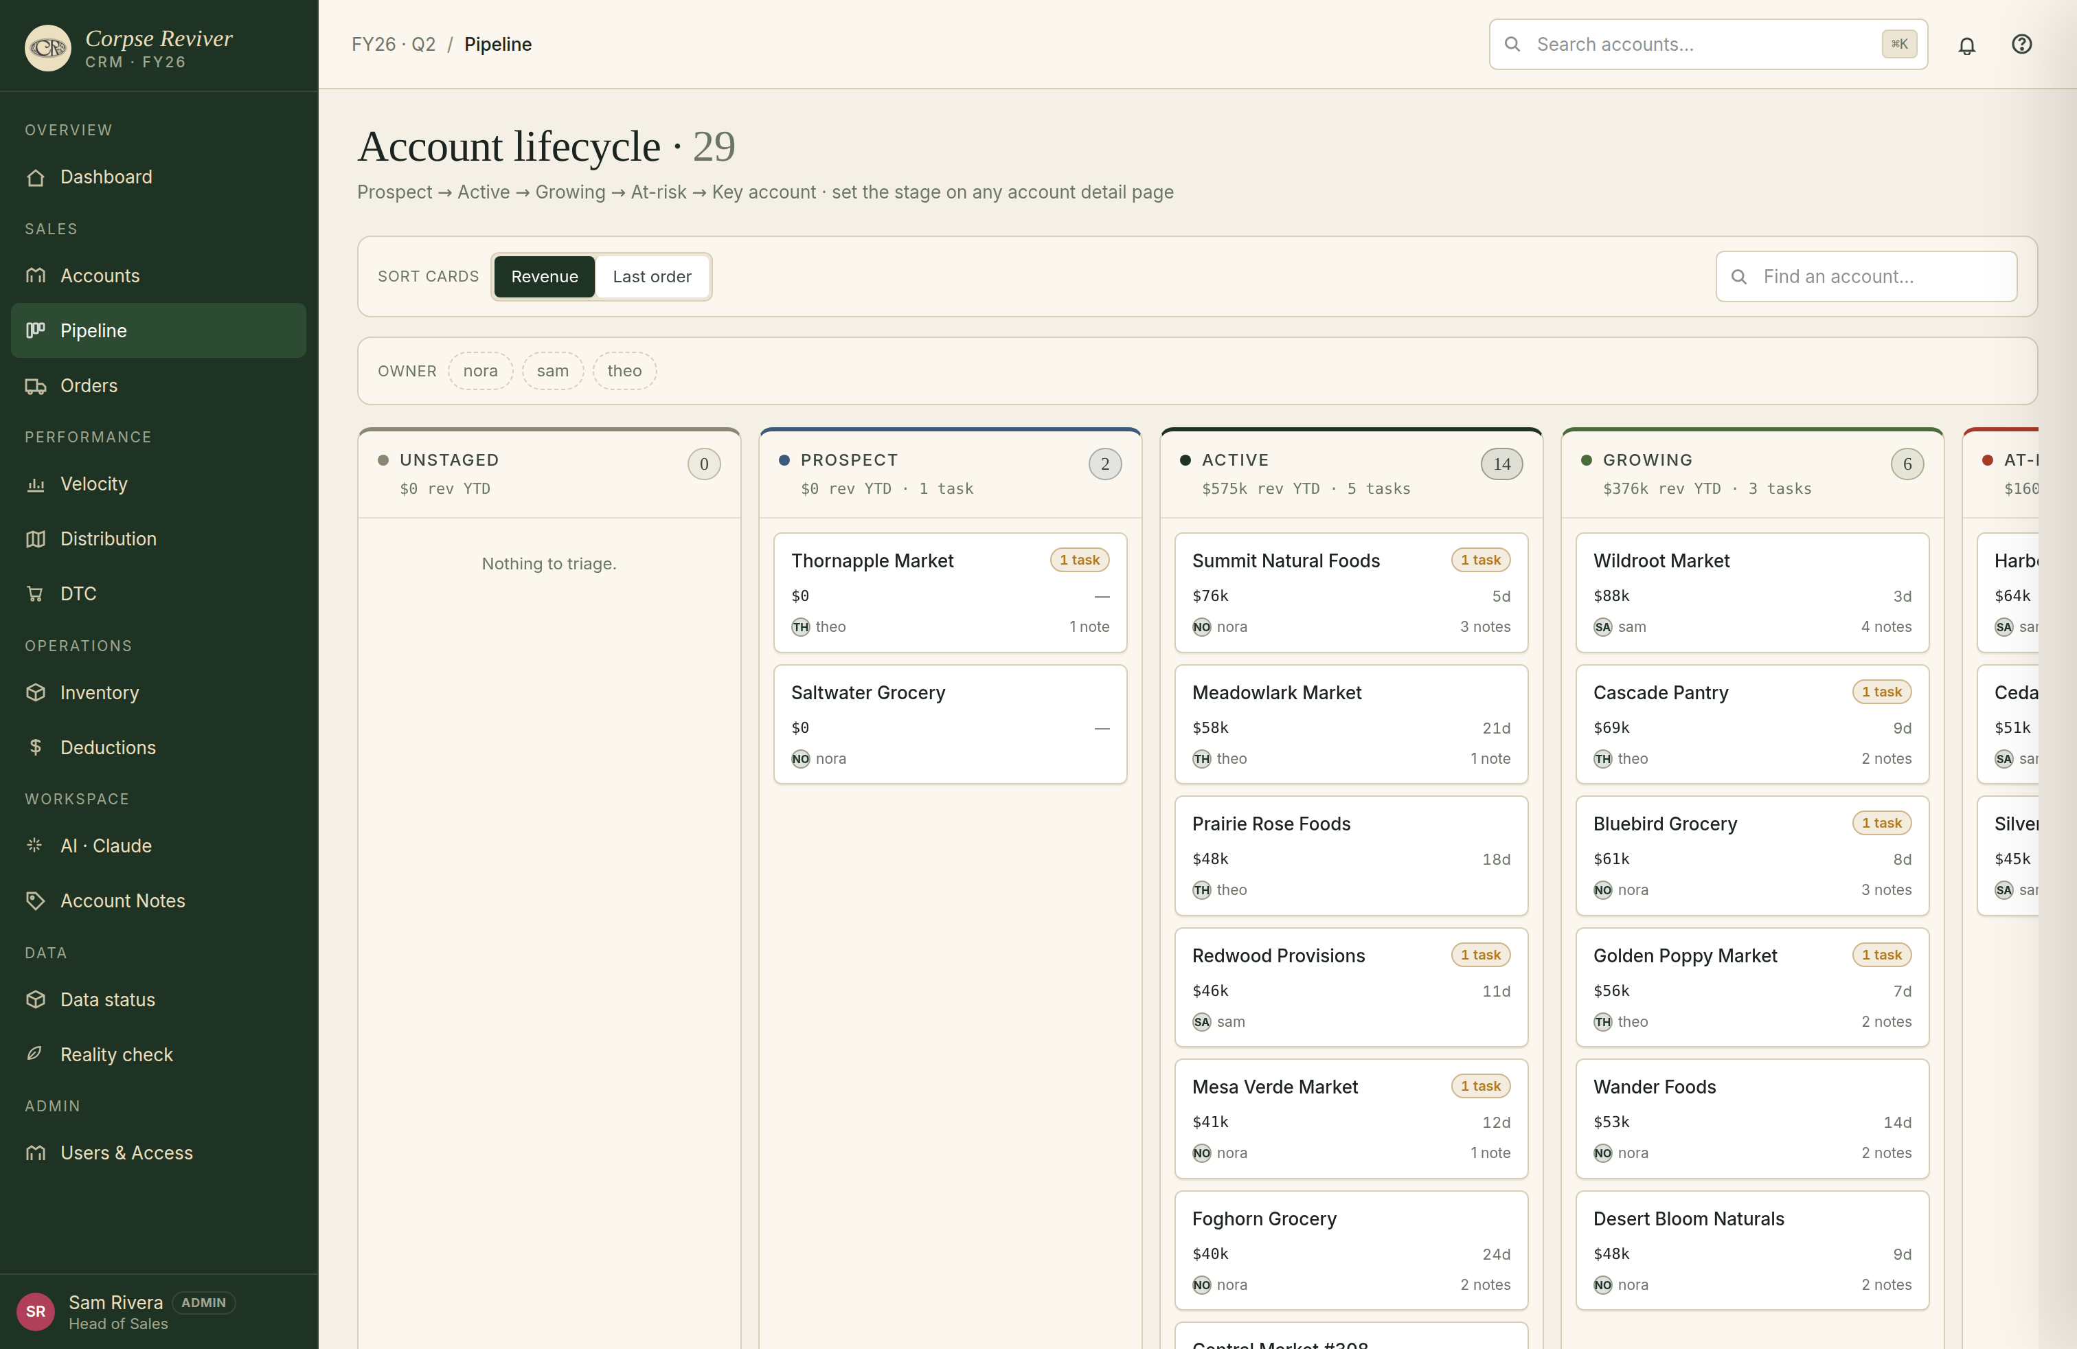Viewport: 2077px width, 1349px height.
Task: Click the DTC shopping cart icon
Action: (36, 594)
